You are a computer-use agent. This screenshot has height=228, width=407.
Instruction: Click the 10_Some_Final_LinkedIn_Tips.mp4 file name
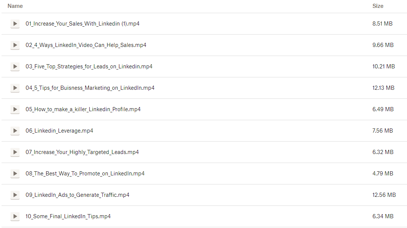(x=68, y=216)
